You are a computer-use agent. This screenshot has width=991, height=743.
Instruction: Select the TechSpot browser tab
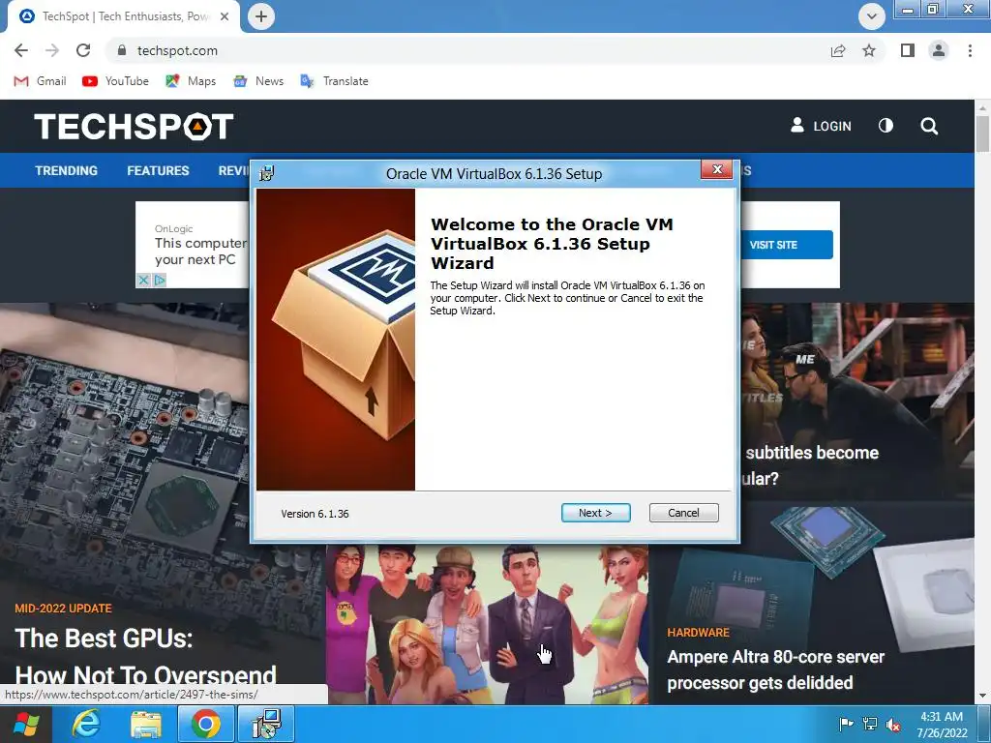pos(124,16)
